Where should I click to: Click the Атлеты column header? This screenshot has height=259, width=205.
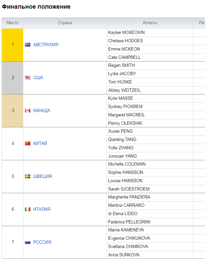[x=150, y=23]
